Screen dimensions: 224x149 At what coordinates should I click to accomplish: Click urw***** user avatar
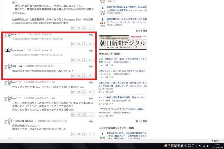click(8, 35)
